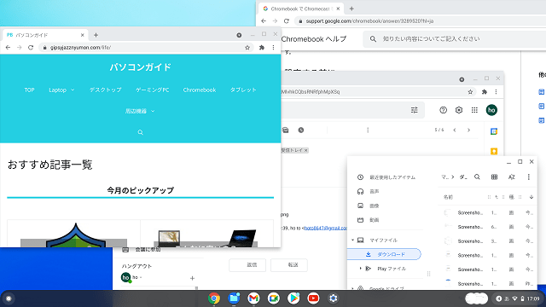546x307 pixels.
Task: Open 'ho' Hangouts status dropdown
Action: (141, 277)
